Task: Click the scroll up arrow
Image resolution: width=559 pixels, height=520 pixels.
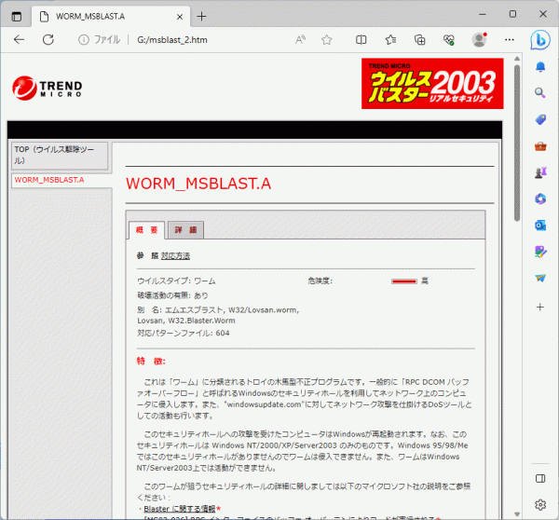Action: click(x=517, y=59)
